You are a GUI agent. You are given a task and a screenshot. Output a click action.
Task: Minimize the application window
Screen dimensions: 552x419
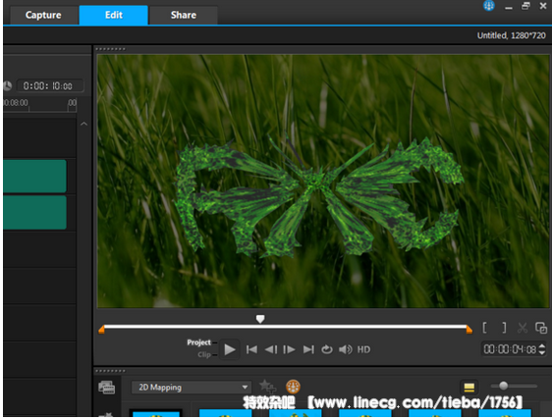pyautogui.click(x=509, y=7)
